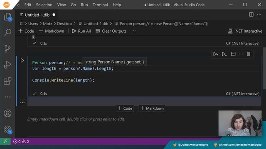
Task: Click the split editor right icon
Action: [251, 15]
